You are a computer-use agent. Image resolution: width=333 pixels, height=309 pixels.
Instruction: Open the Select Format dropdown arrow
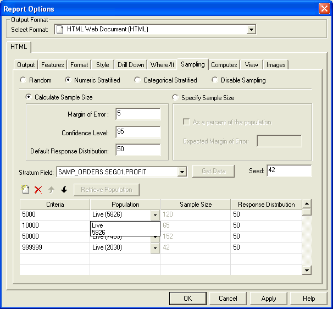(x=251, y=29)
